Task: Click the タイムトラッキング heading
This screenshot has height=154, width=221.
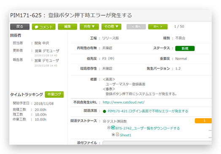Action: coord(27,95)
